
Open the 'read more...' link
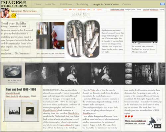(x=7, y=53)
